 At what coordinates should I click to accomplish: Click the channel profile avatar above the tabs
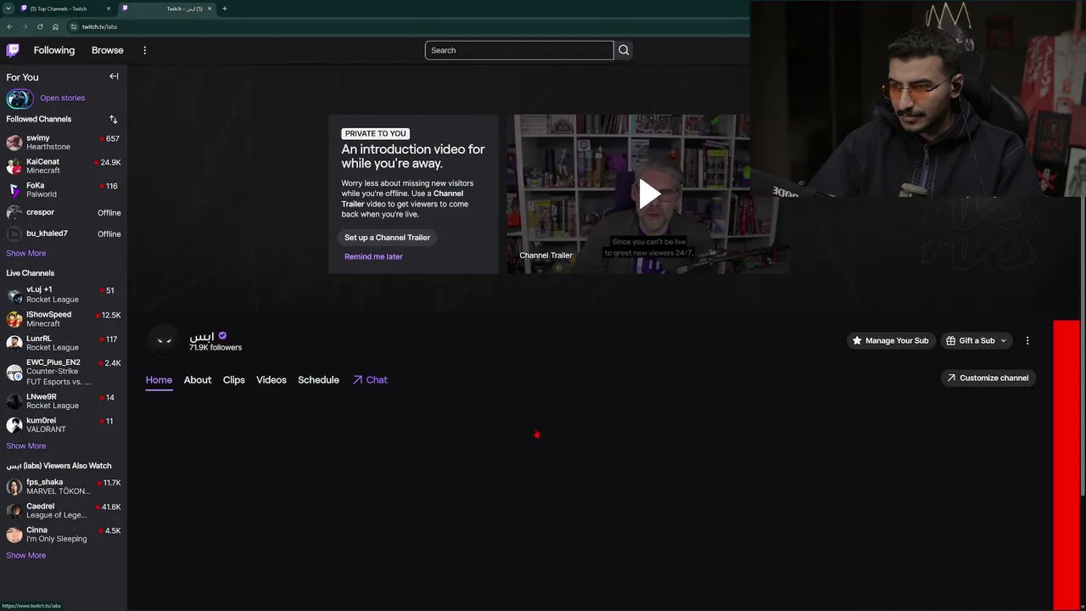tap(165, 341)
